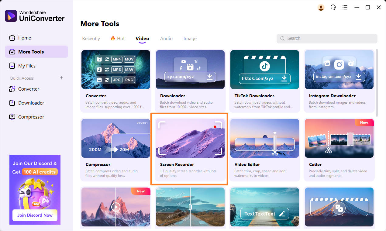Switch to the Audio tab

point(166,39)
